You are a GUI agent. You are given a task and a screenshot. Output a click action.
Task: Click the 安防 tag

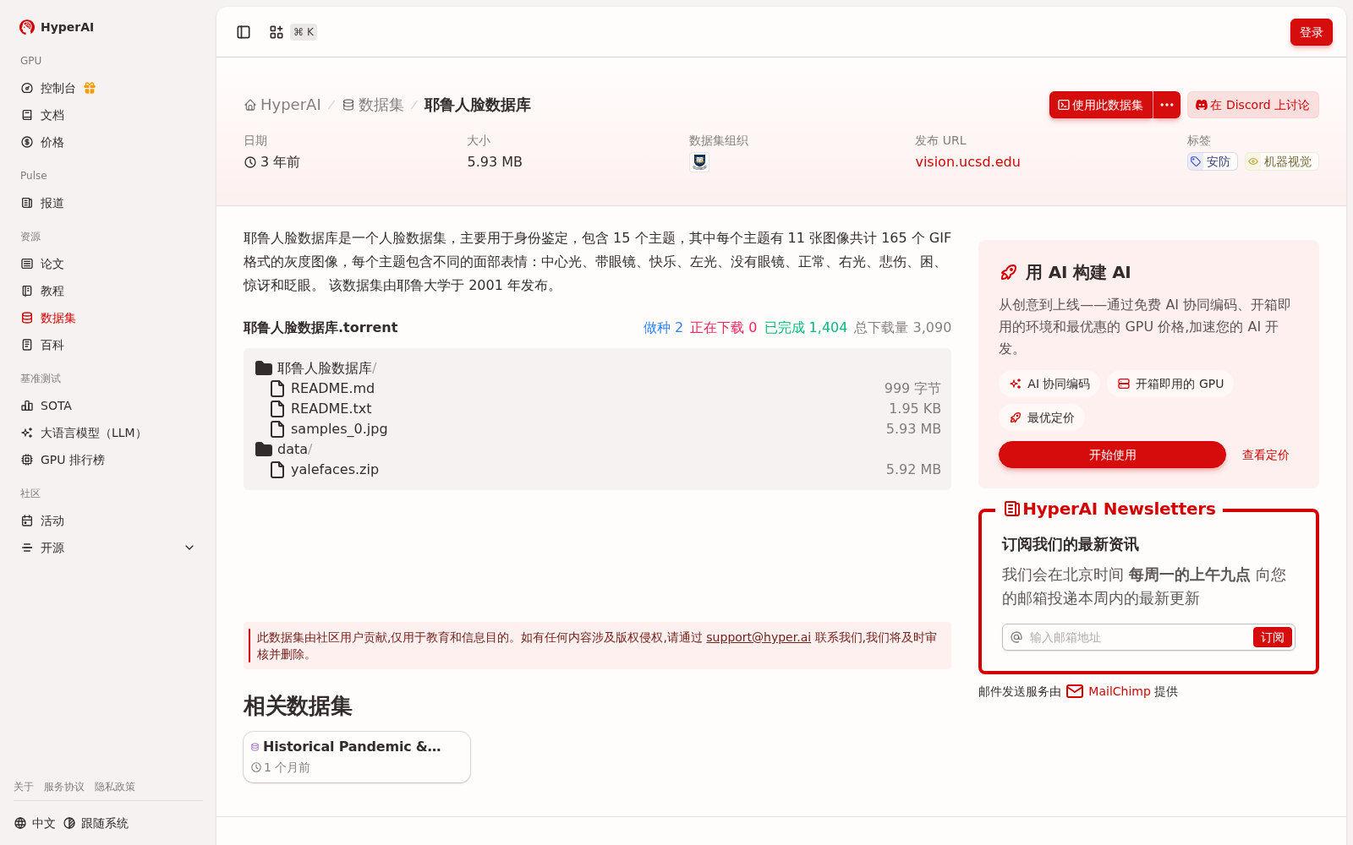point(1212,161)
